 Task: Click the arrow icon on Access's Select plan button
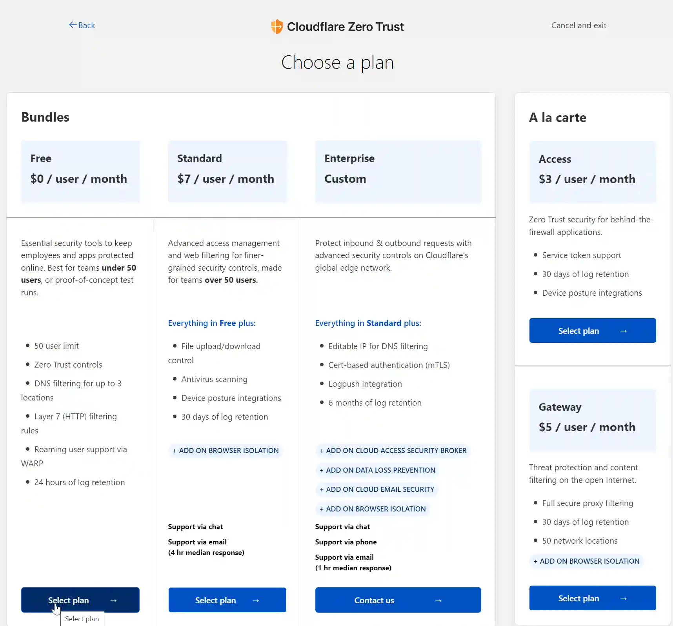(x=624, y=330)
